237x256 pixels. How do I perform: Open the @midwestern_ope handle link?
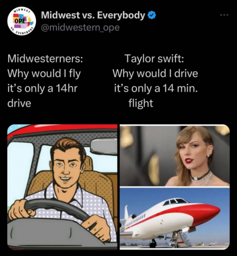pos(80,28)
